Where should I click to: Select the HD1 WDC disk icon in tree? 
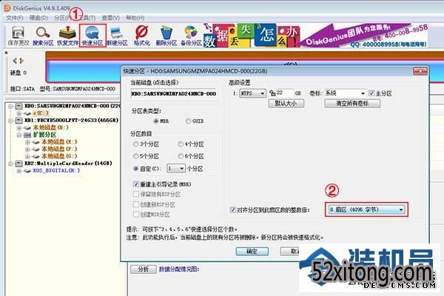point(18,121)
